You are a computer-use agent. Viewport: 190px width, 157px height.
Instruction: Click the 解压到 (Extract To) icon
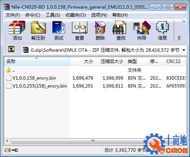tap(38, 31)
